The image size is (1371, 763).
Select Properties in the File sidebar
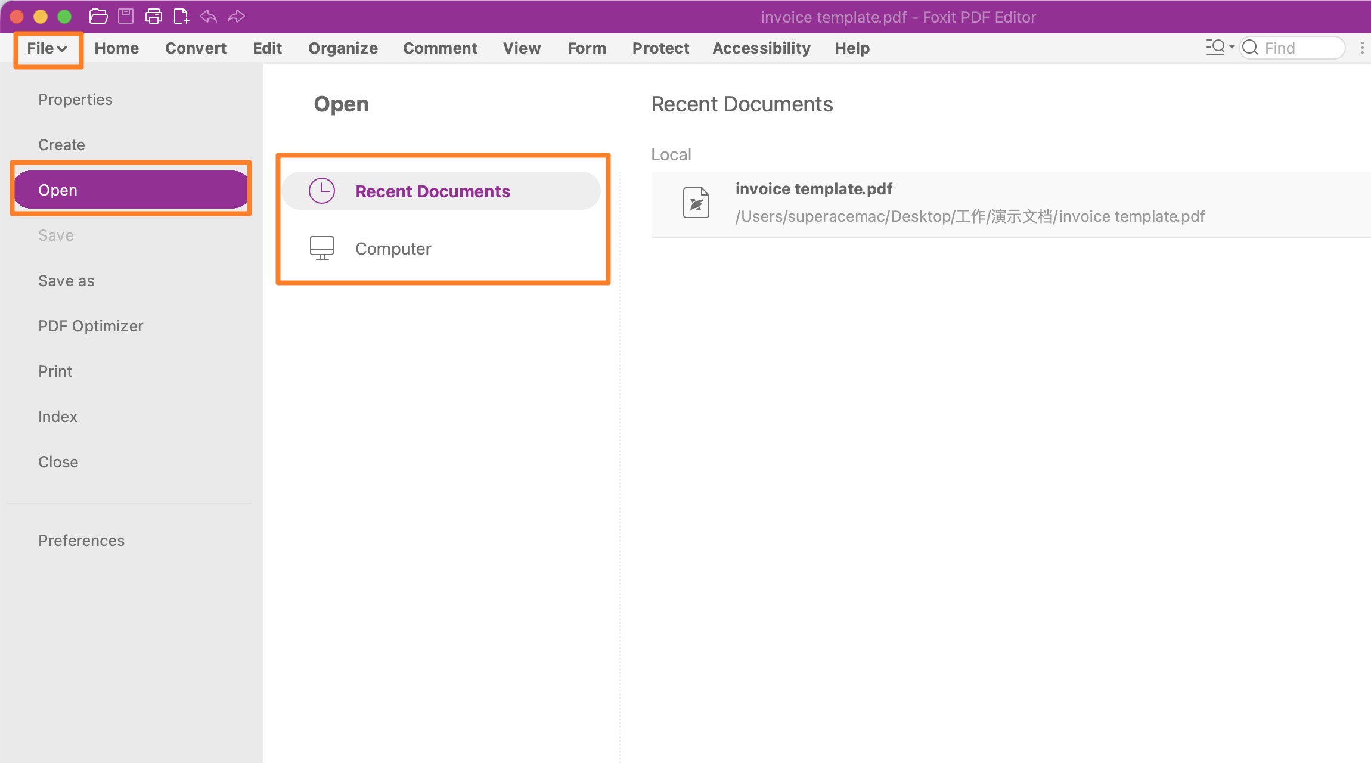tap(75, 100)
